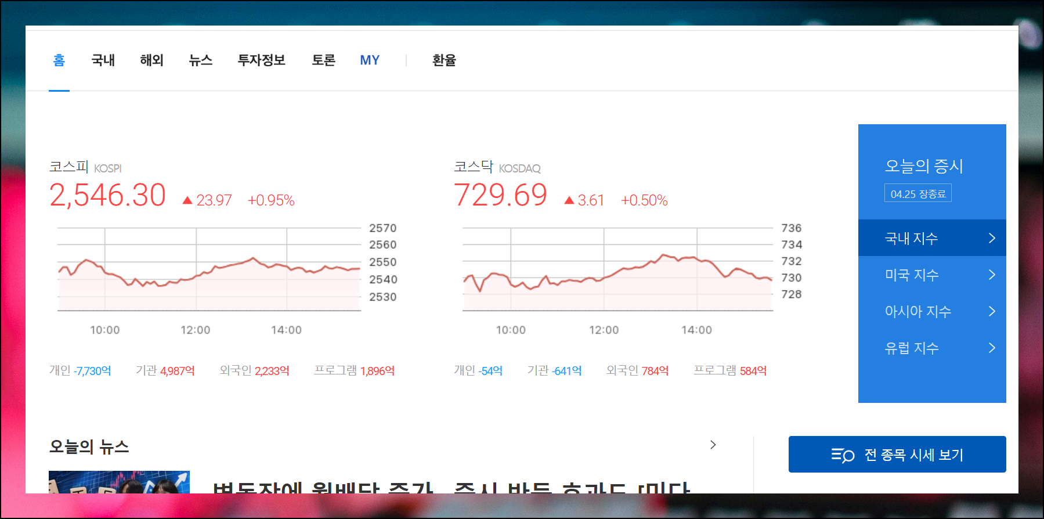The image size is (1044, 519).
Task: Open the news article thumbnail image
Action: click(119, 482)
